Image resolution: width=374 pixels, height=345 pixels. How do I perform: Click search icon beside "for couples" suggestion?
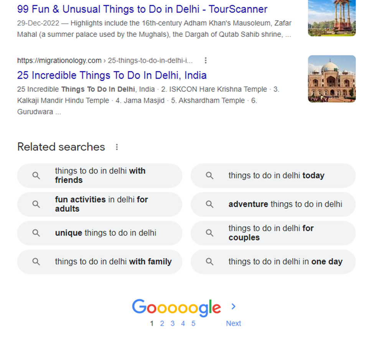tap(209, 233)
